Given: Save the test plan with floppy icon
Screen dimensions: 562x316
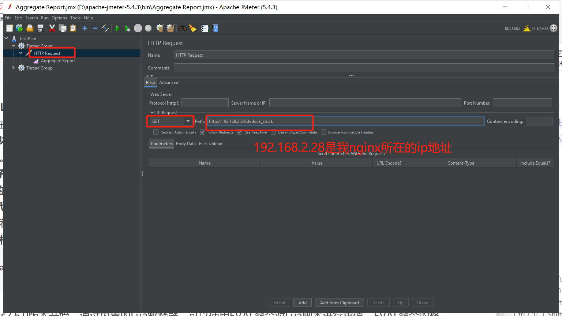Looking at the screenshot, I should point(40,28).
